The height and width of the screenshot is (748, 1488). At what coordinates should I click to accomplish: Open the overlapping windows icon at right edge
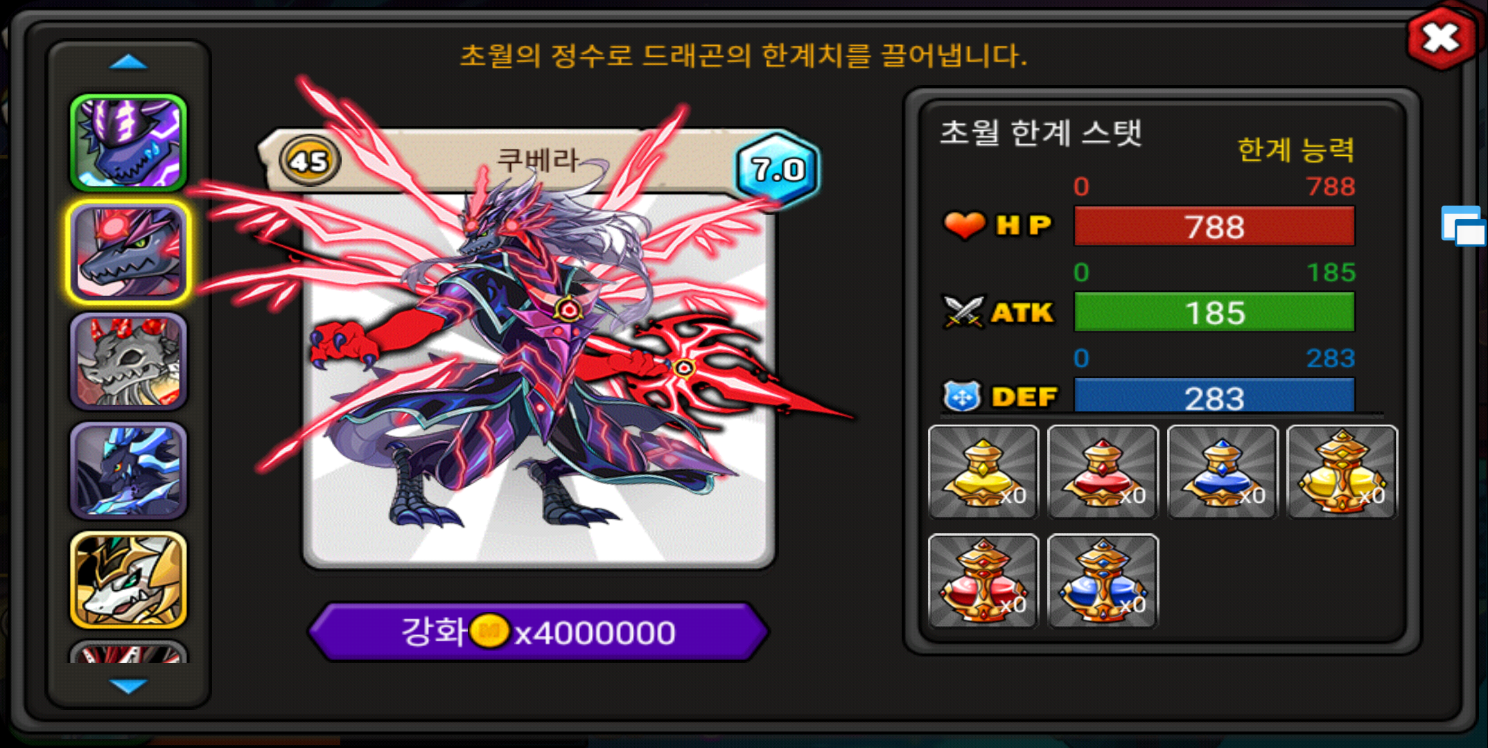(x=1463, y=226)
